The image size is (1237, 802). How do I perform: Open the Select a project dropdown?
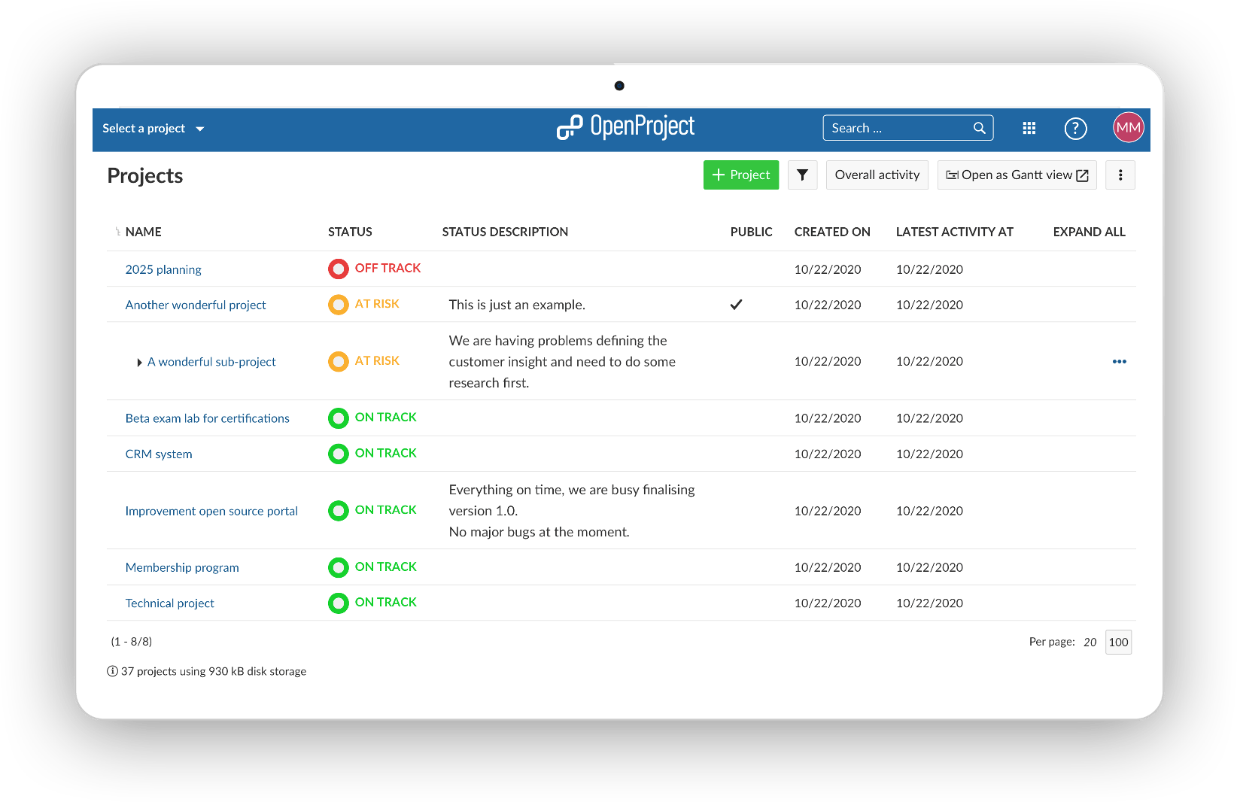click(x=153, y=129)
